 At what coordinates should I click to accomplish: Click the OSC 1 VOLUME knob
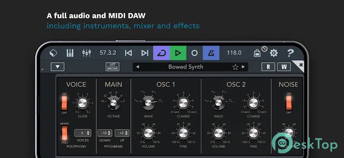point(149,133)
